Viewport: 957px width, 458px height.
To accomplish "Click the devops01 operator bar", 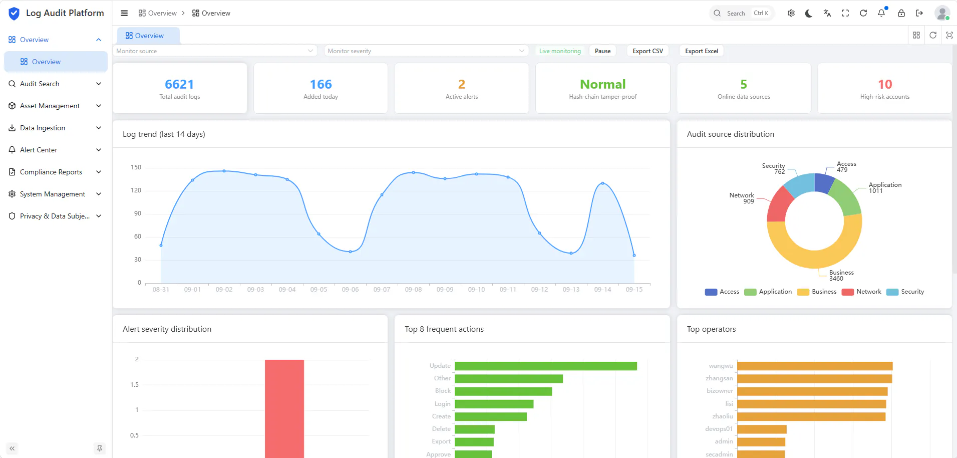I will point(762,429).
